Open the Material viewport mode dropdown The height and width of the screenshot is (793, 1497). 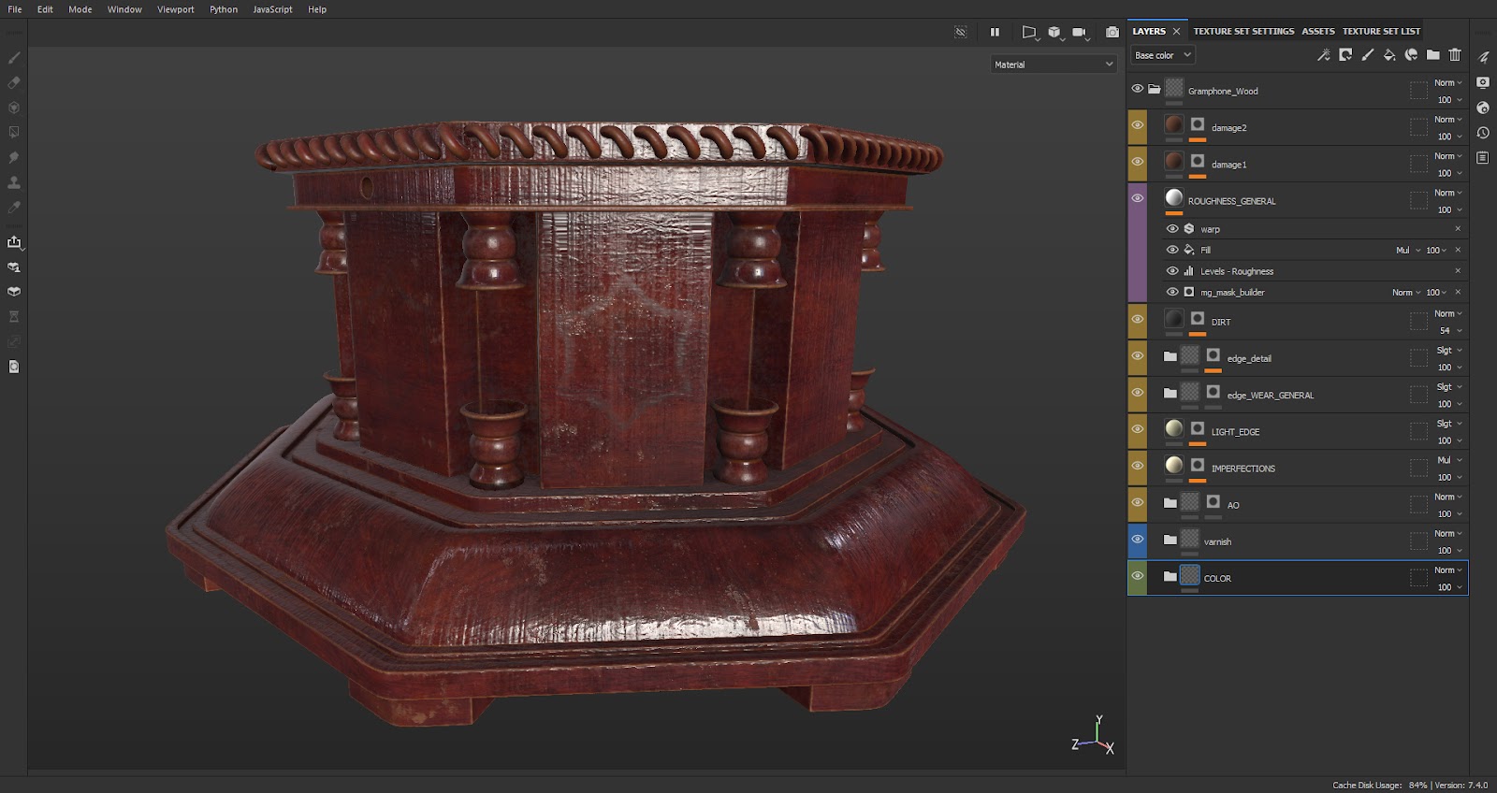(1054, 65)
